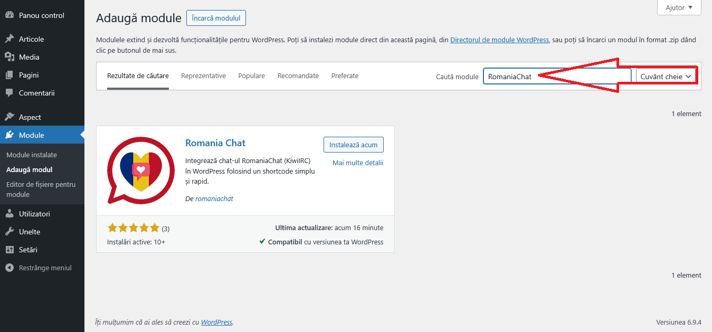Click the Instalări active: 10+ text
712x332 pixels.
pyautogui.click(x=136, y=242)
